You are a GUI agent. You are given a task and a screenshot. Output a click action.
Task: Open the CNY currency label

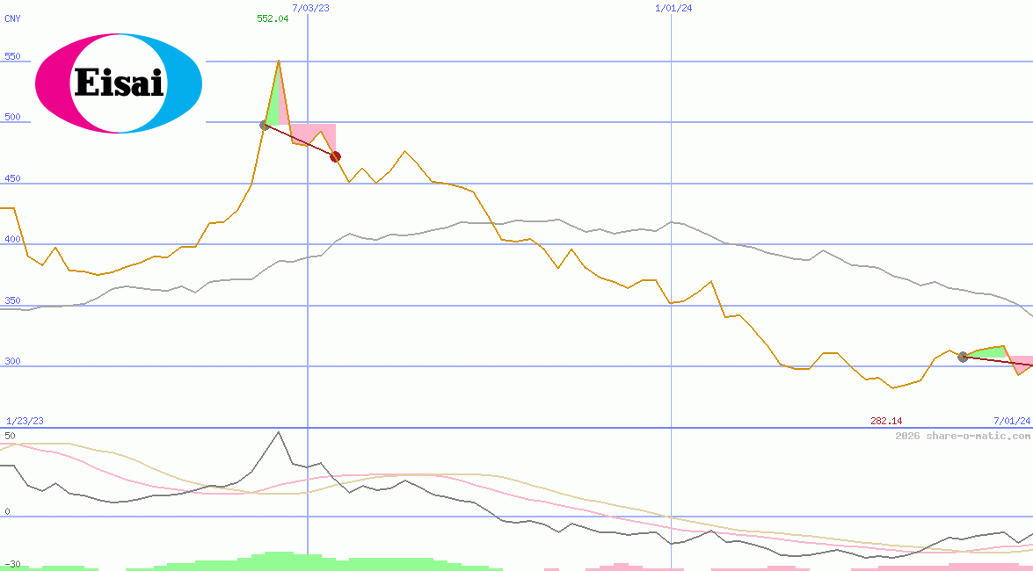pyautogui.click(x=12, y=18)
